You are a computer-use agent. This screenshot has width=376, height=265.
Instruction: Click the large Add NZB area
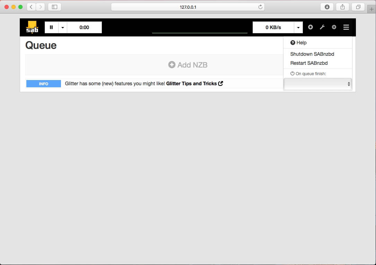[188, 65]
